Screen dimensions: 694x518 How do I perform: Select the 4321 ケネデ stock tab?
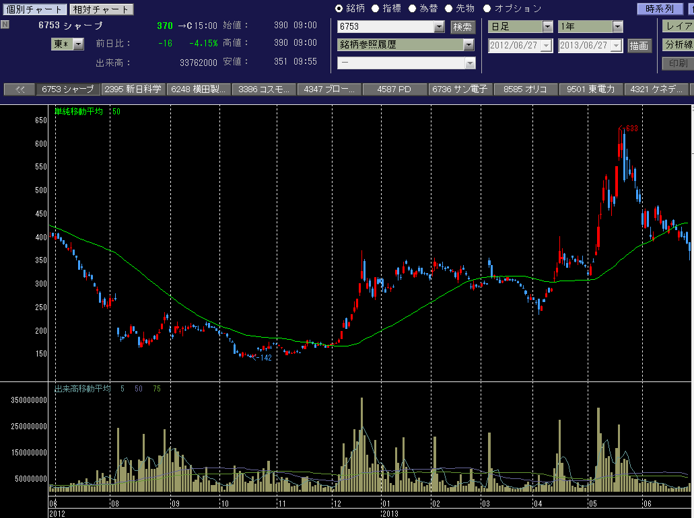pos(656,89)
